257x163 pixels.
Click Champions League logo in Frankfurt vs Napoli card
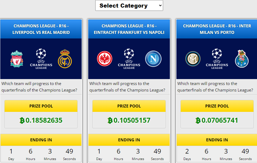[x=129, y=59]
